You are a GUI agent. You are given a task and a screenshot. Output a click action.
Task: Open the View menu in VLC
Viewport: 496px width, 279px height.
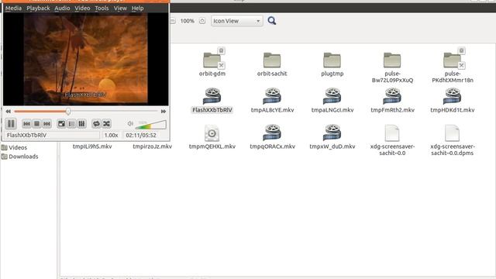click(120, 9)
